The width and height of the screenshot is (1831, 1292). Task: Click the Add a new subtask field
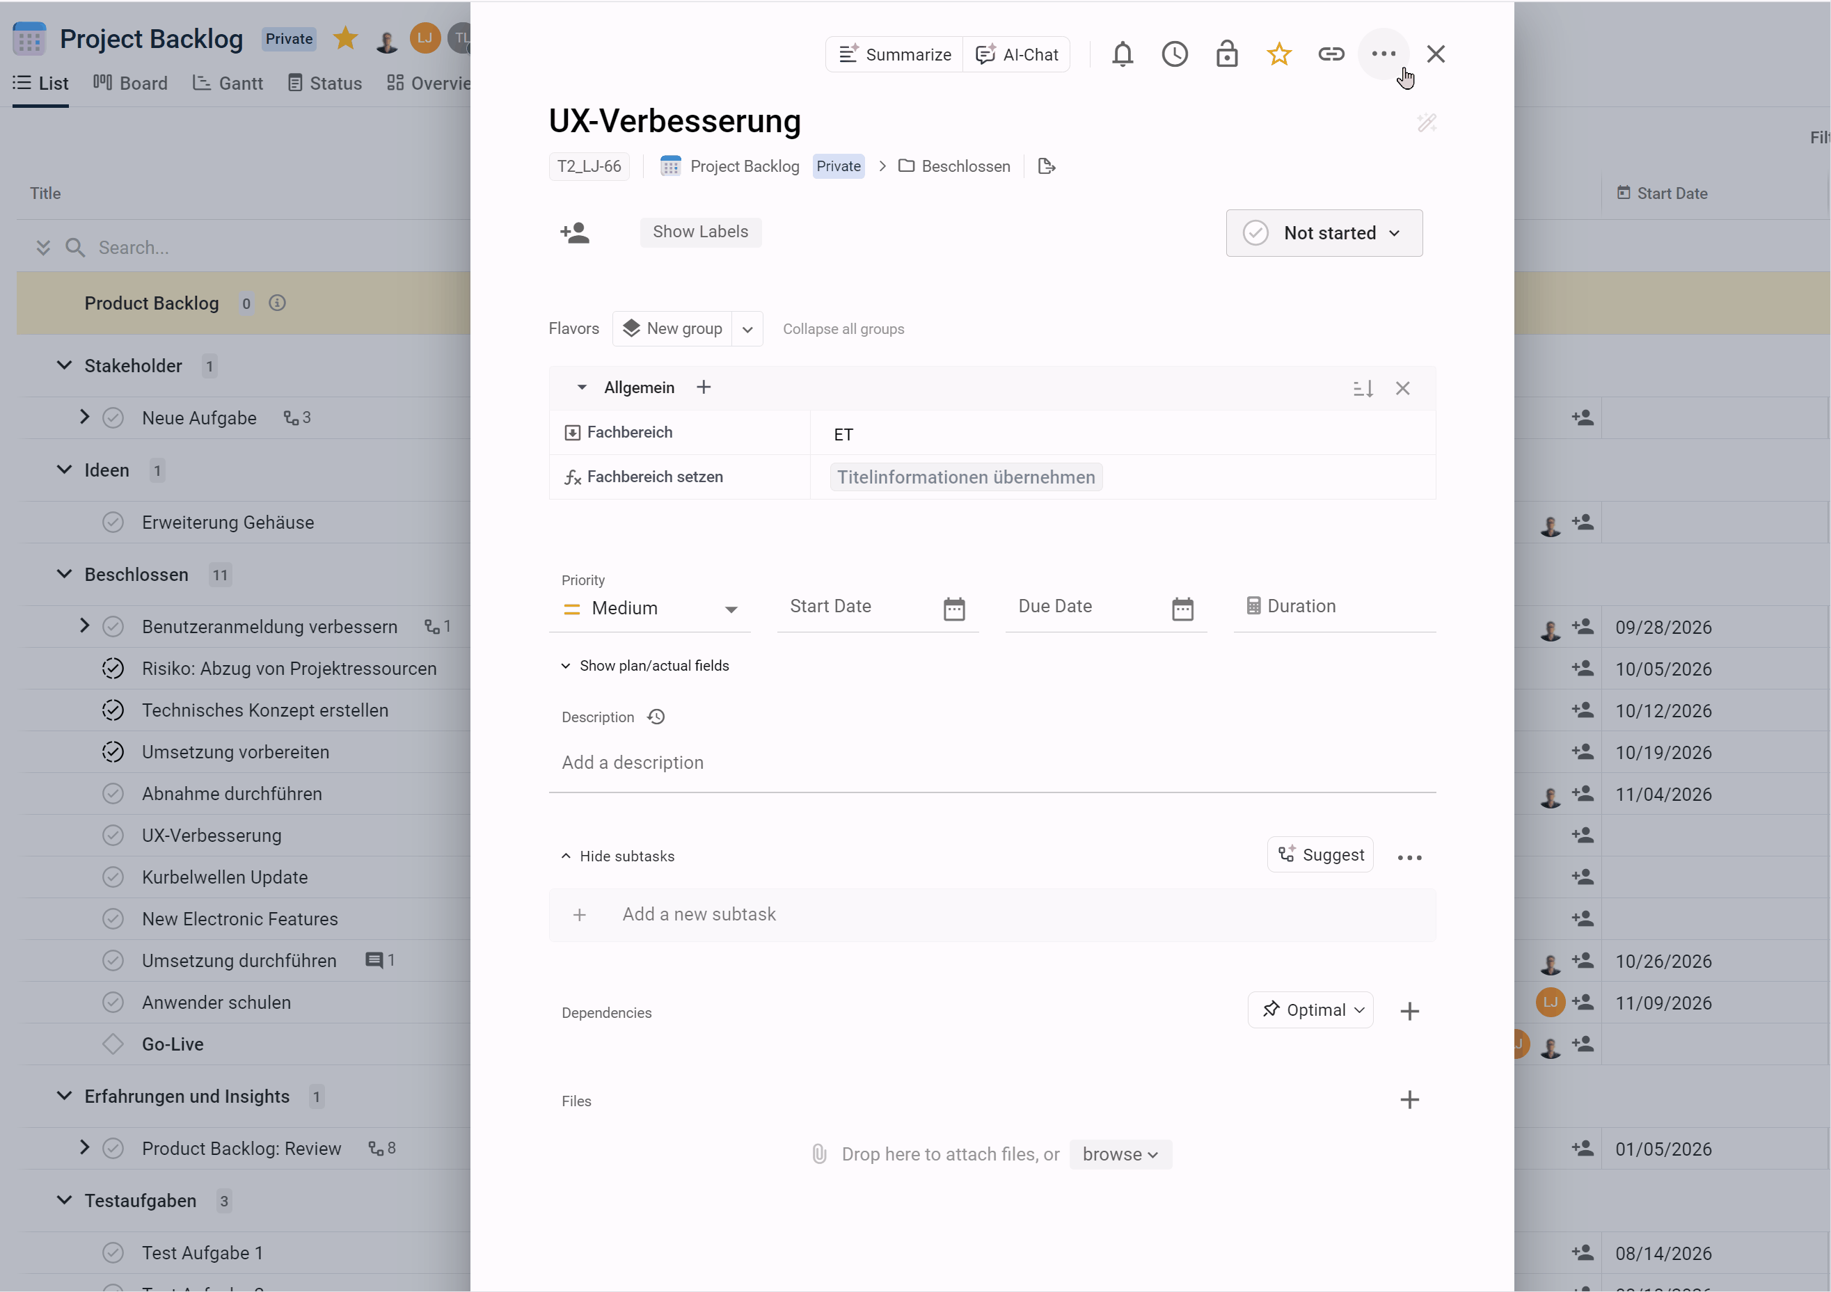point(992,915)
